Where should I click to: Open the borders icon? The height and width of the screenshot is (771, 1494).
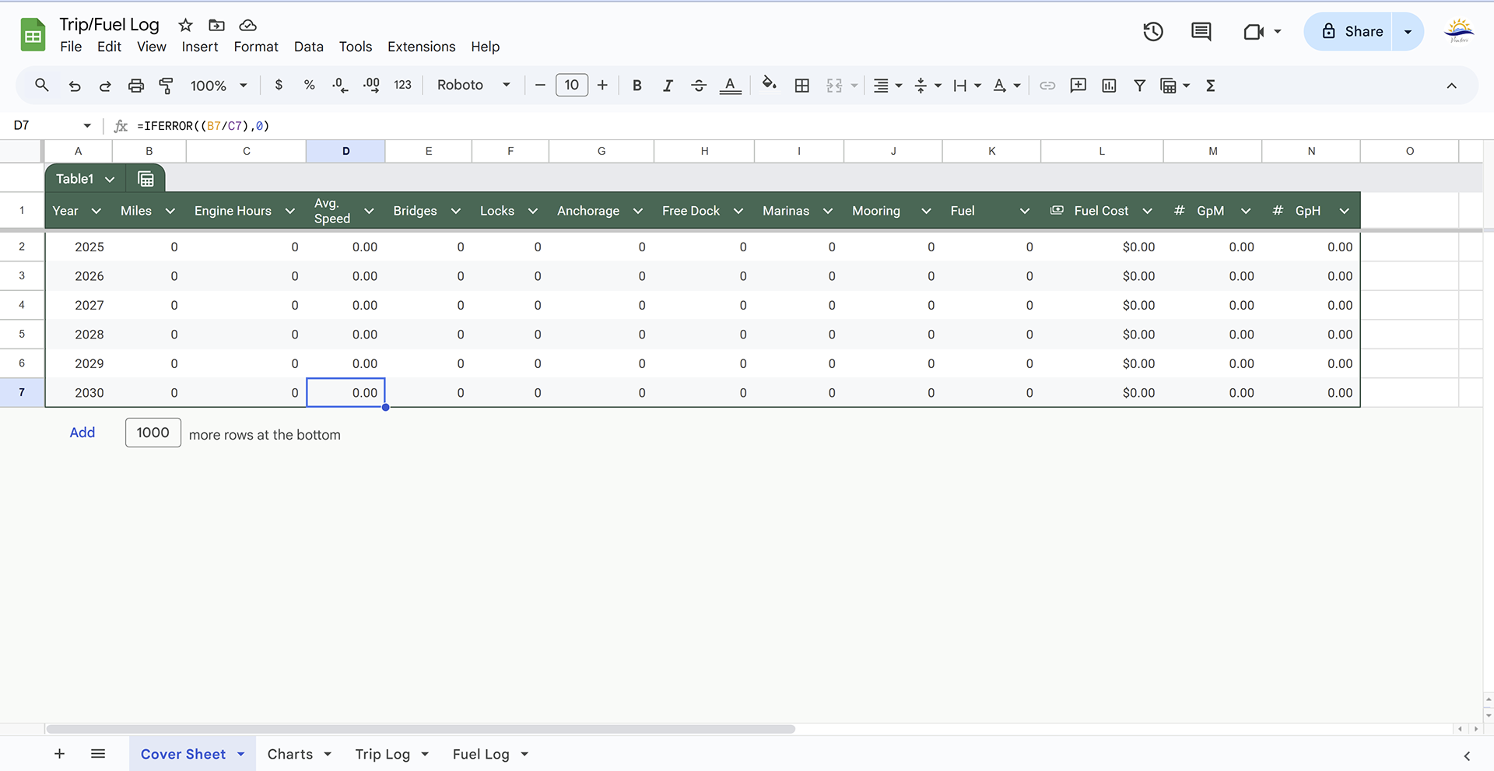802,86
